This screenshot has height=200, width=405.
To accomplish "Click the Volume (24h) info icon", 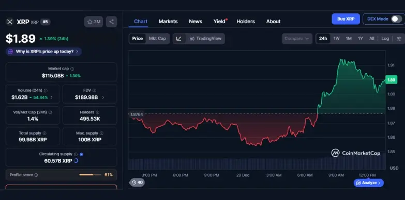I will click(46, 91).
